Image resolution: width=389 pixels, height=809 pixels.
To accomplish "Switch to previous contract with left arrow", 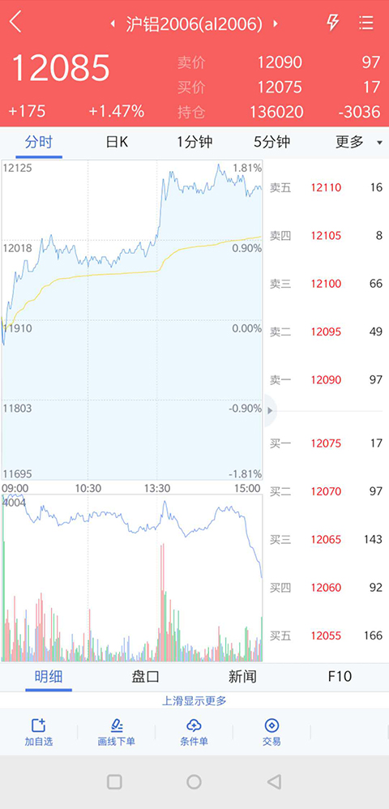I will pyautogui.click(x=113, y=24).
